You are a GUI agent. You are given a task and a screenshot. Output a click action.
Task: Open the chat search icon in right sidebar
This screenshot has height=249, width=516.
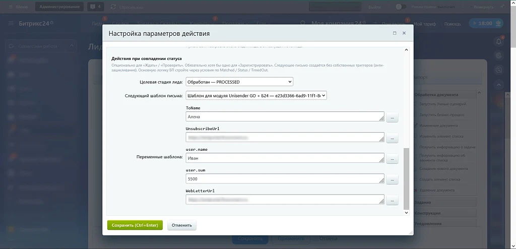pos(499,70)
